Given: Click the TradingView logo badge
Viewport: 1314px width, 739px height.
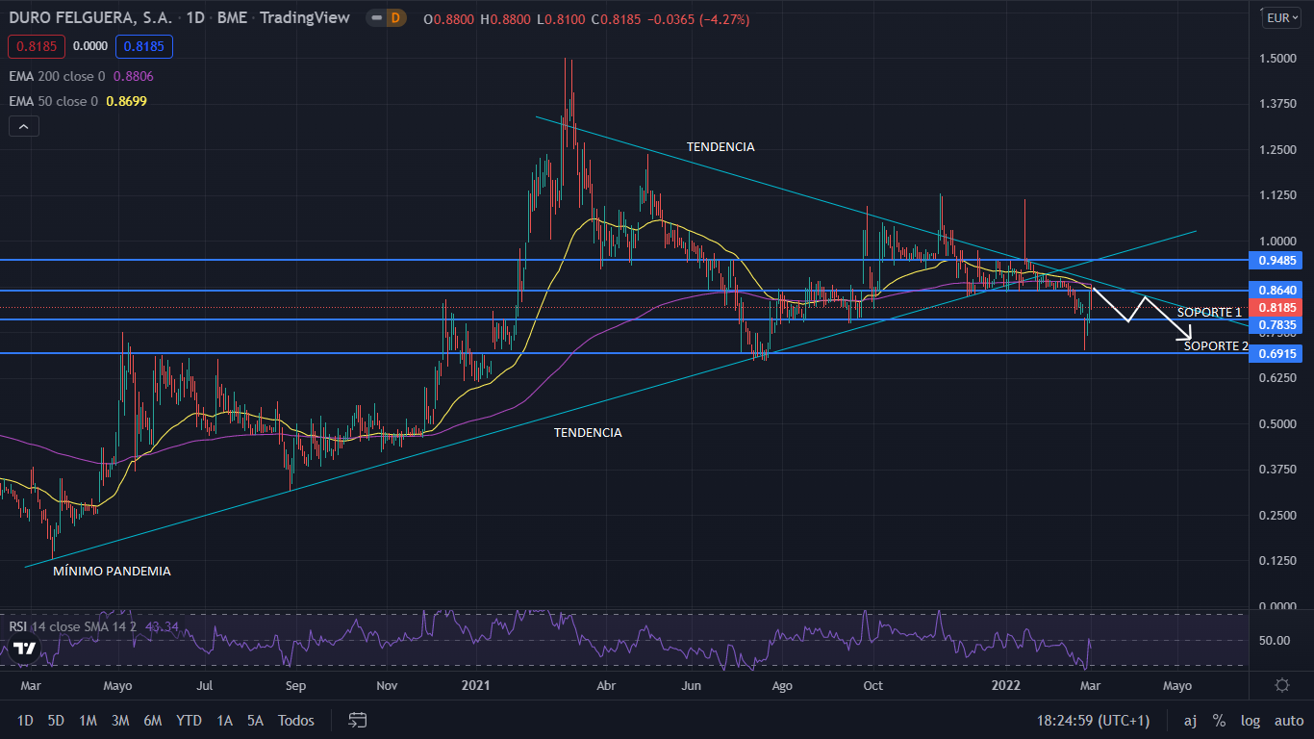Looking at the screenshot, I should point(23,648).
